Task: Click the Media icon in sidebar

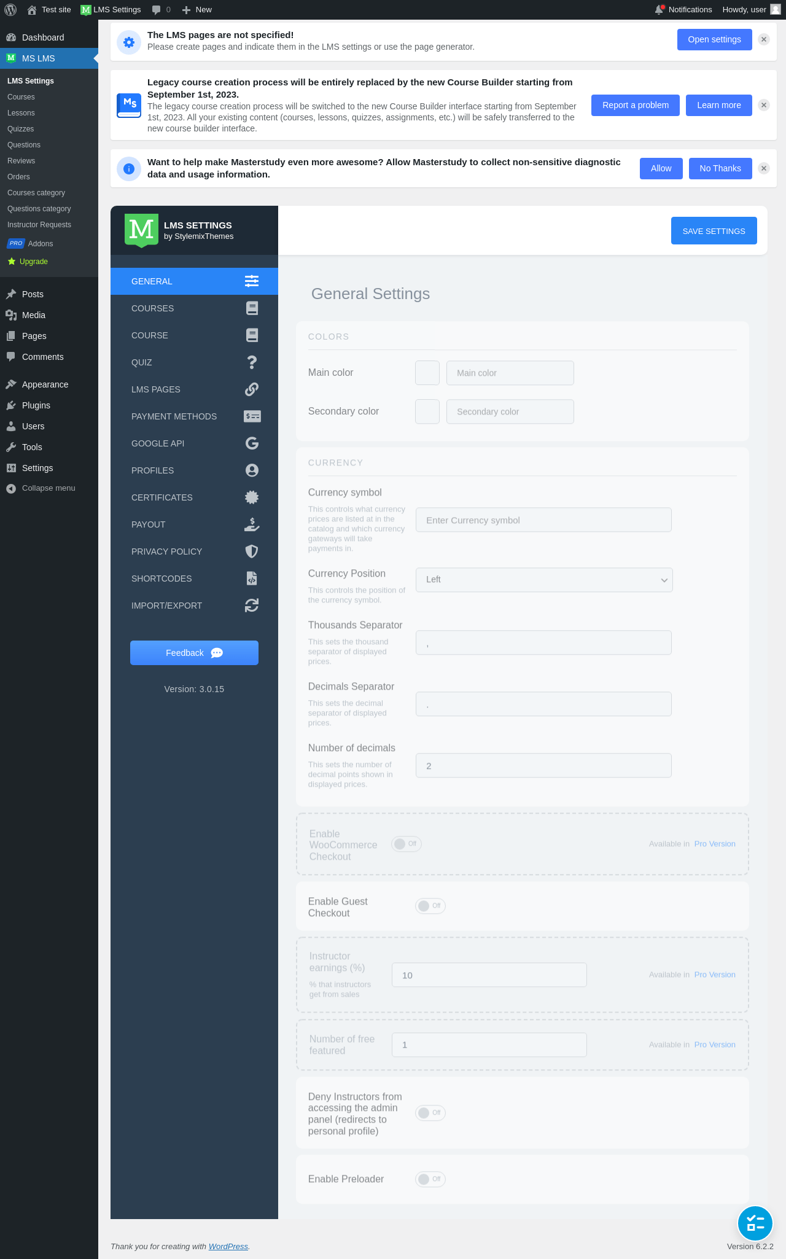Action: coord(11,315)
